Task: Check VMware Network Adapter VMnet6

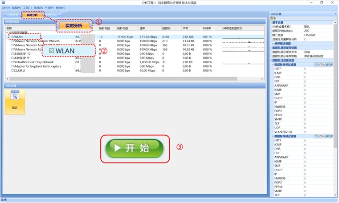Action: pyautogui.click(x=12, y=41)
